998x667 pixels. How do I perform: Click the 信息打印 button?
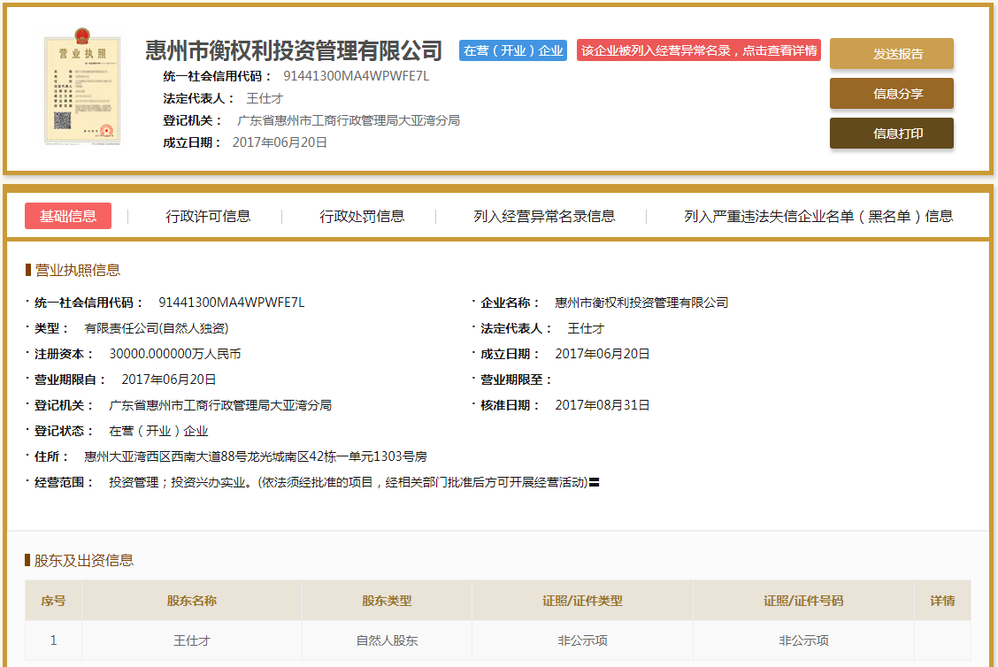point(891,133)
